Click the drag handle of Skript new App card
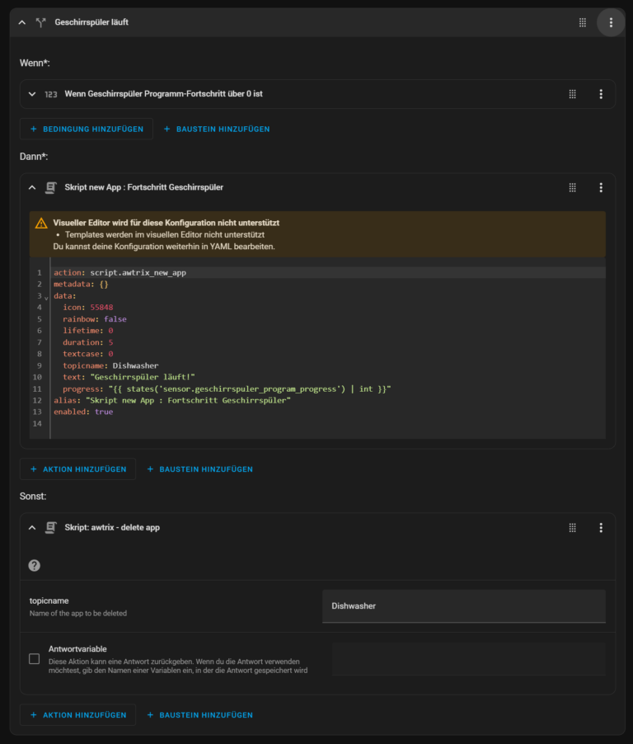 pyautogui.click(x=572, y=187)
